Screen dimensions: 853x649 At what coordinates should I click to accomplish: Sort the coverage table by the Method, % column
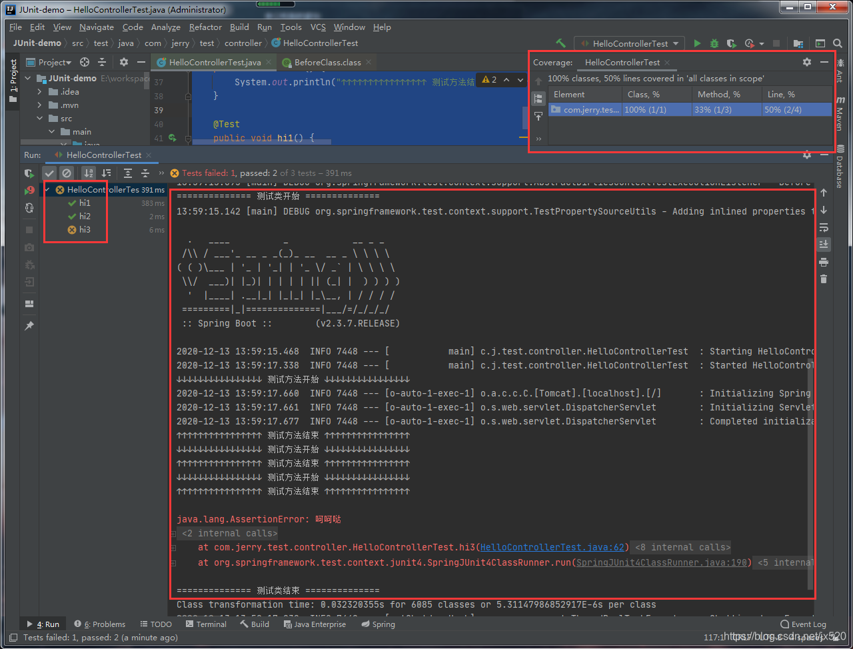726,95
